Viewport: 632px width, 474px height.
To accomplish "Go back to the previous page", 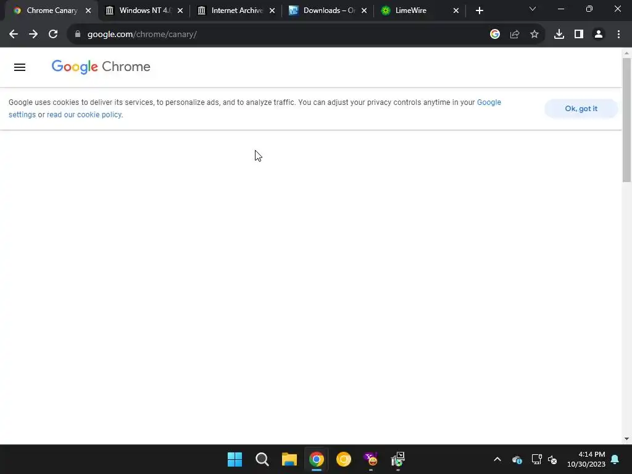I will point(14,35).
